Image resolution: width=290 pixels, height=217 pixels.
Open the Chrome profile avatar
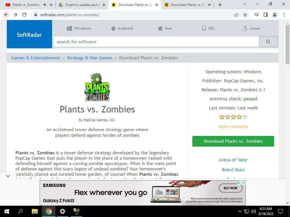(275, 15)
